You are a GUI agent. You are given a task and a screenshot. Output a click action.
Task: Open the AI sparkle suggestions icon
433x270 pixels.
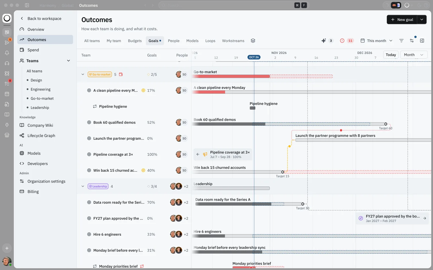click(324, 41)
